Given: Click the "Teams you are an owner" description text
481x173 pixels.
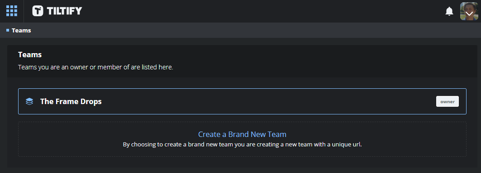Looking at the screenshot, I should [x=96, y=67].
